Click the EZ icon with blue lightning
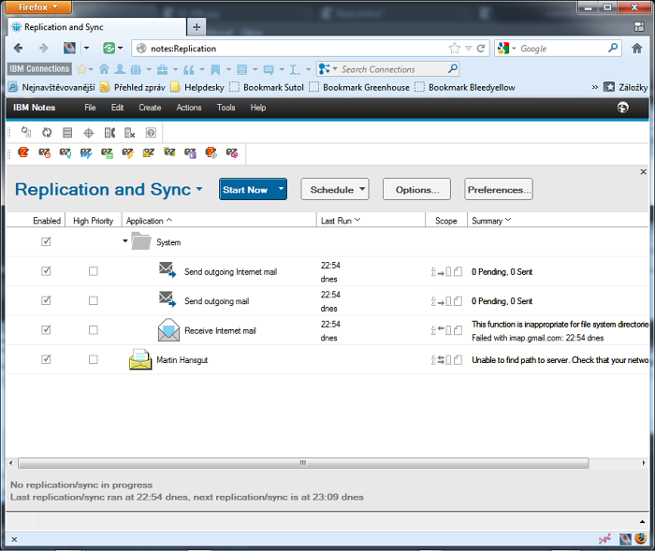The width and height of the screenshot is (655, 551). coord(86,152)
